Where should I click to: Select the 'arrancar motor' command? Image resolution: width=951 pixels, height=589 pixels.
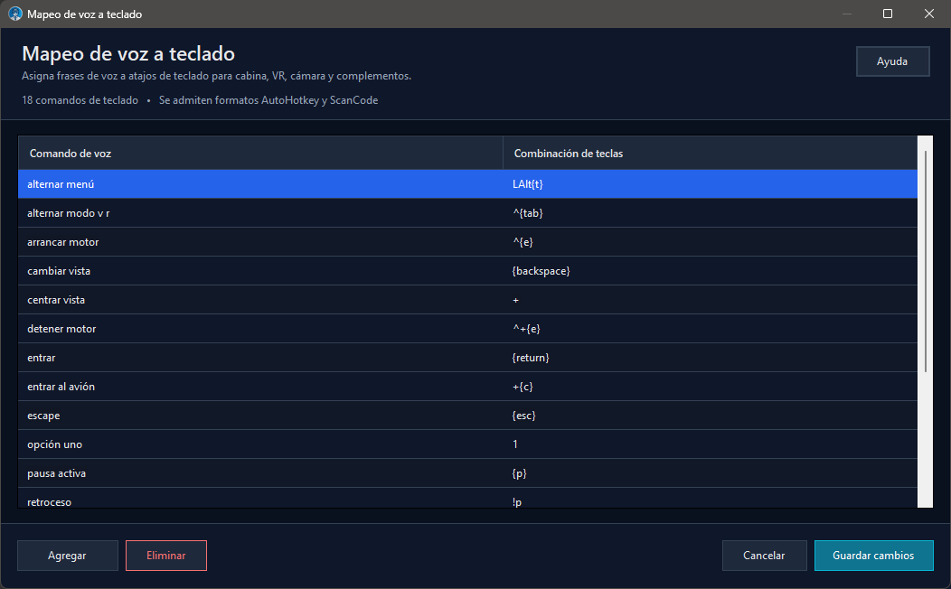[467, 242]
